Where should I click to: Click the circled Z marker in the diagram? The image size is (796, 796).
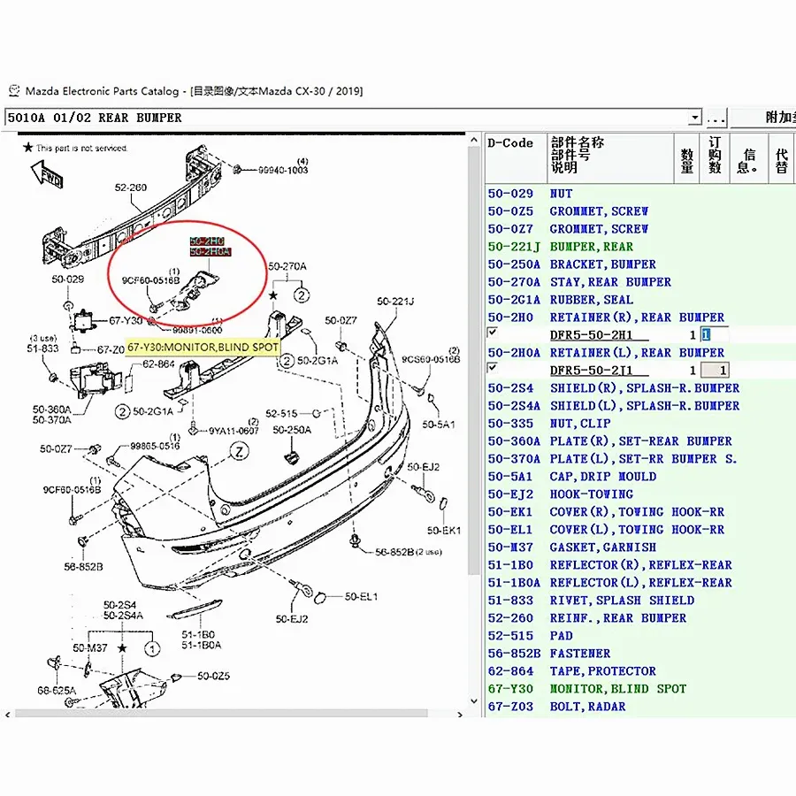(238, 450)
